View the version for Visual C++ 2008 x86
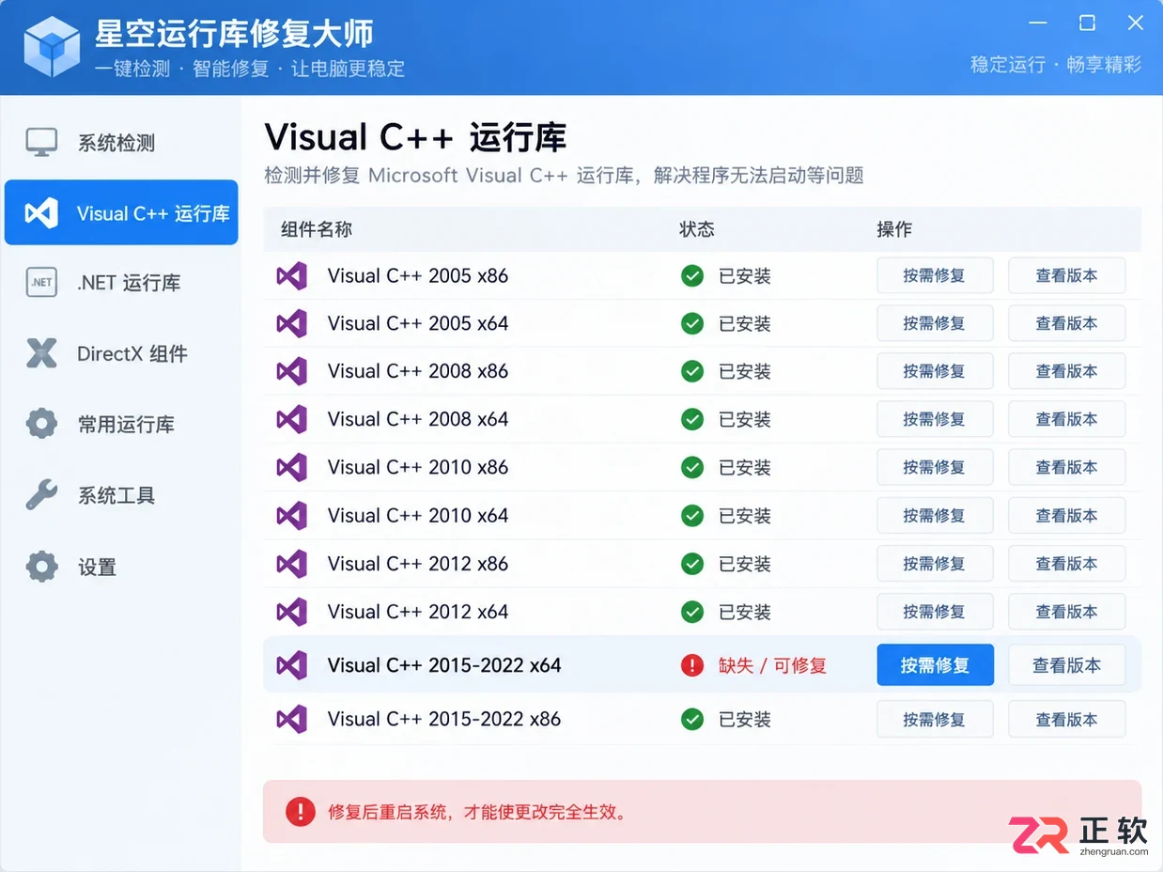The image size is (1163, 872). coord(1066,371)
